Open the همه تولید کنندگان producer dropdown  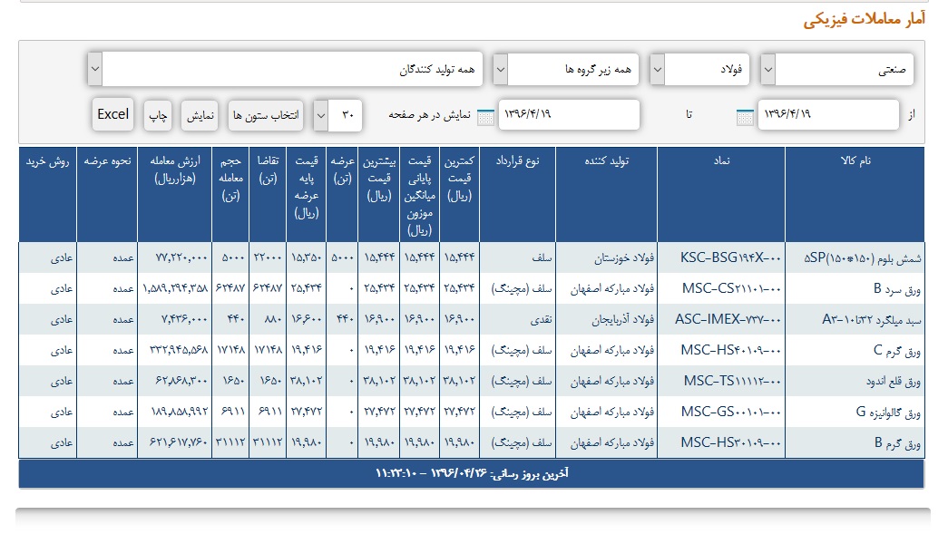coord(95,69)
